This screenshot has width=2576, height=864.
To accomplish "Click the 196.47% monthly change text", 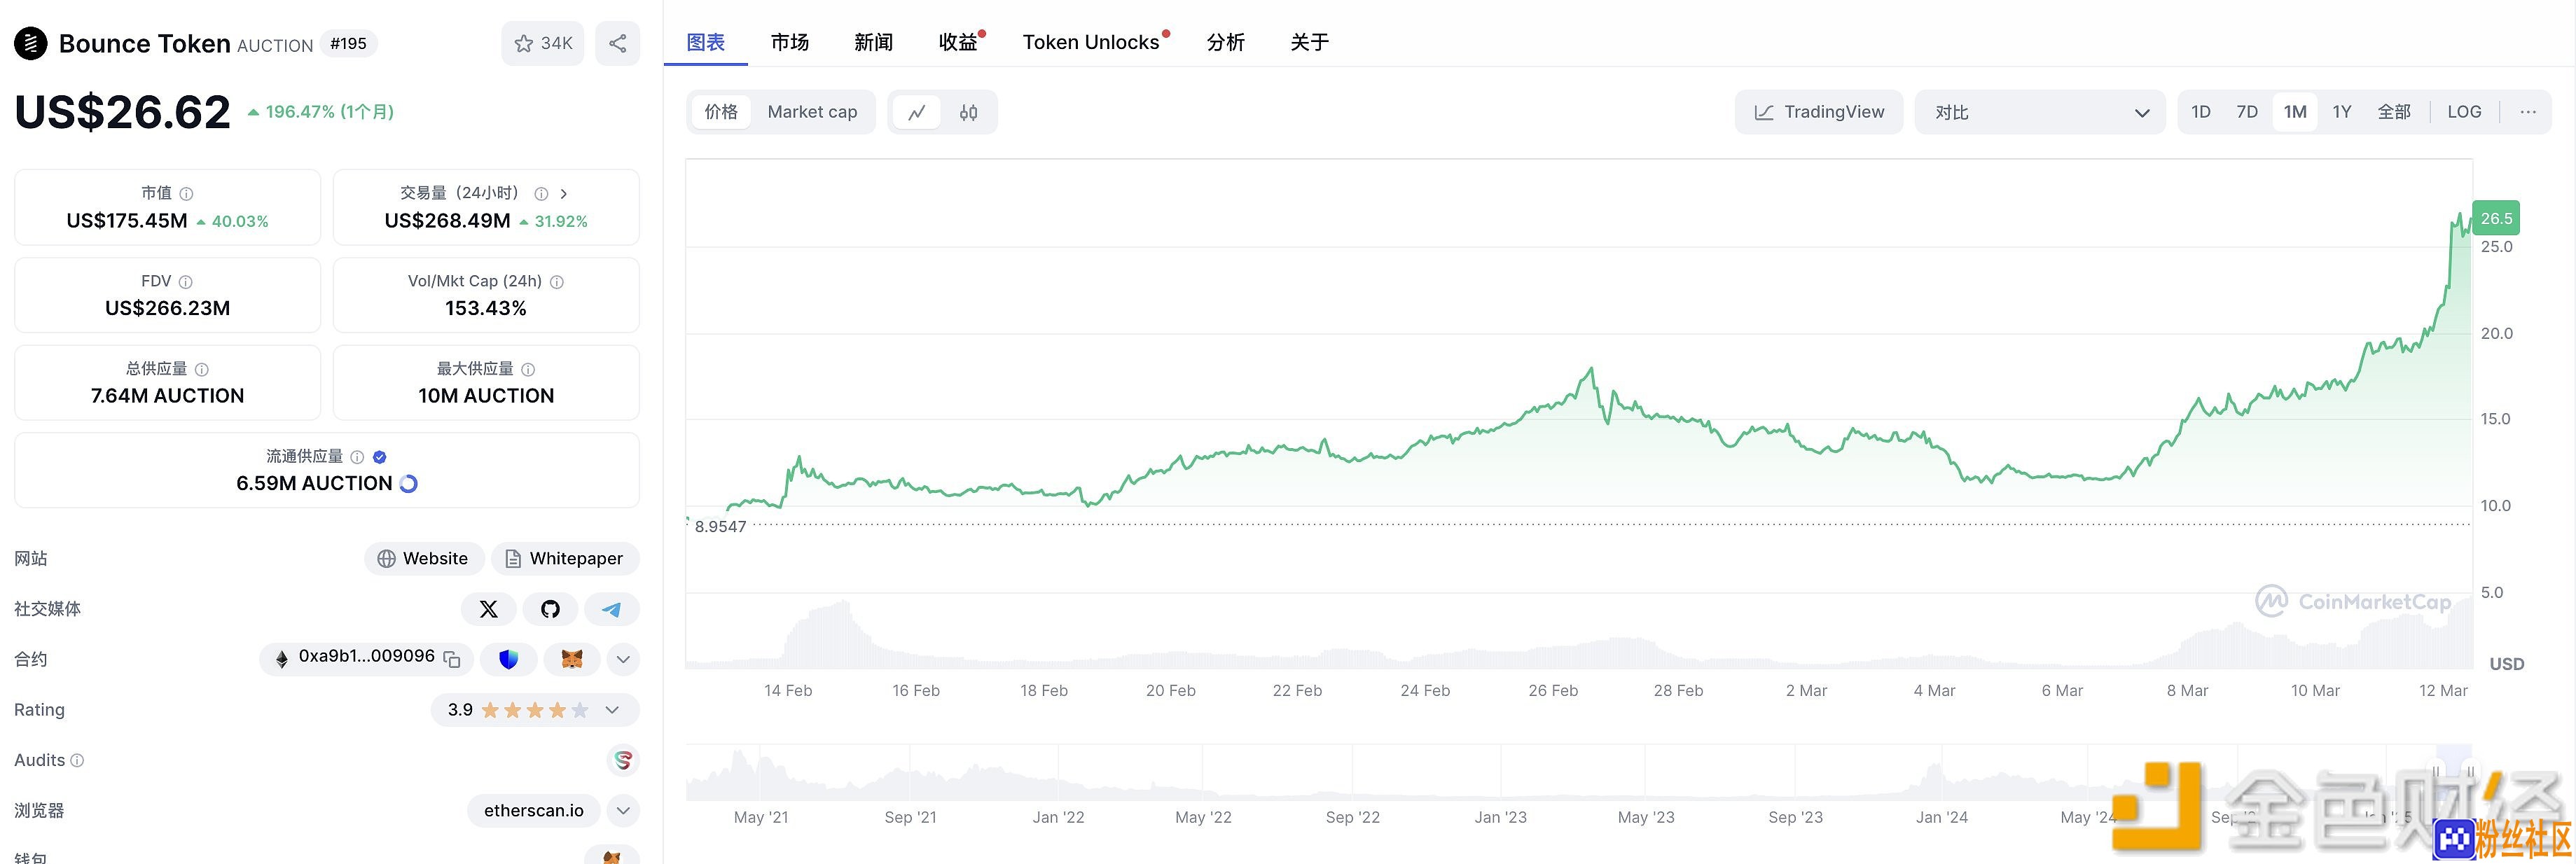I will point(330,112).
